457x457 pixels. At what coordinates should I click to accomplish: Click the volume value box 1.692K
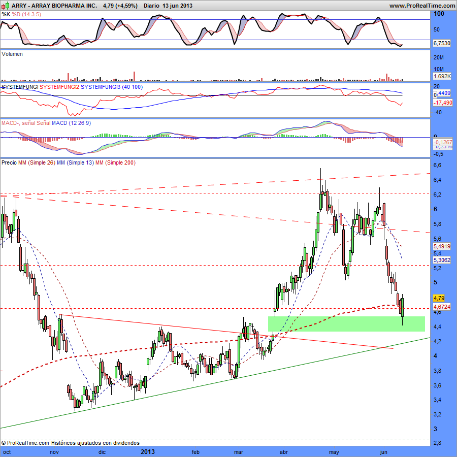(x=442, y=76)
